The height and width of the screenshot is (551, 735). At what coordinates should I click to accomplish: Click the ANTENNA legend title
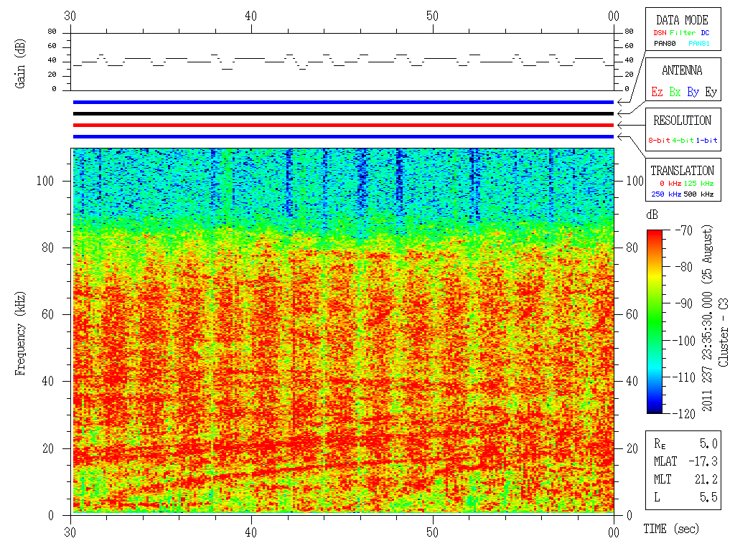pos(682,70)
